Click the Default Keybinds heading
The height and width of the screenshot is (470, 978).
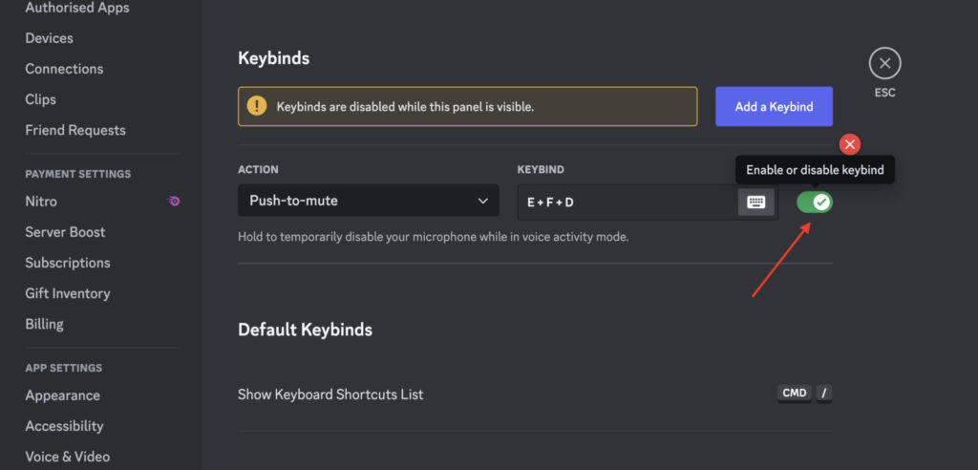(305, 329)
